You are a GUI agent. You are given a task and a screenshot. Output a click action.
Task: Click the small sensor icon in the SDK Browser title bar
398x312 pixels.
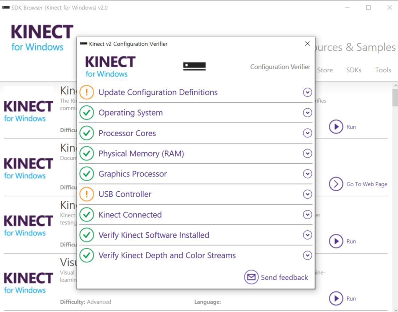point(6,8)
